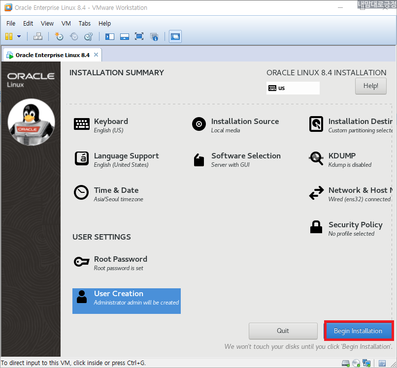Click the Software Selection heading
This screenshot has height=368, width=397.
(246, 156)
